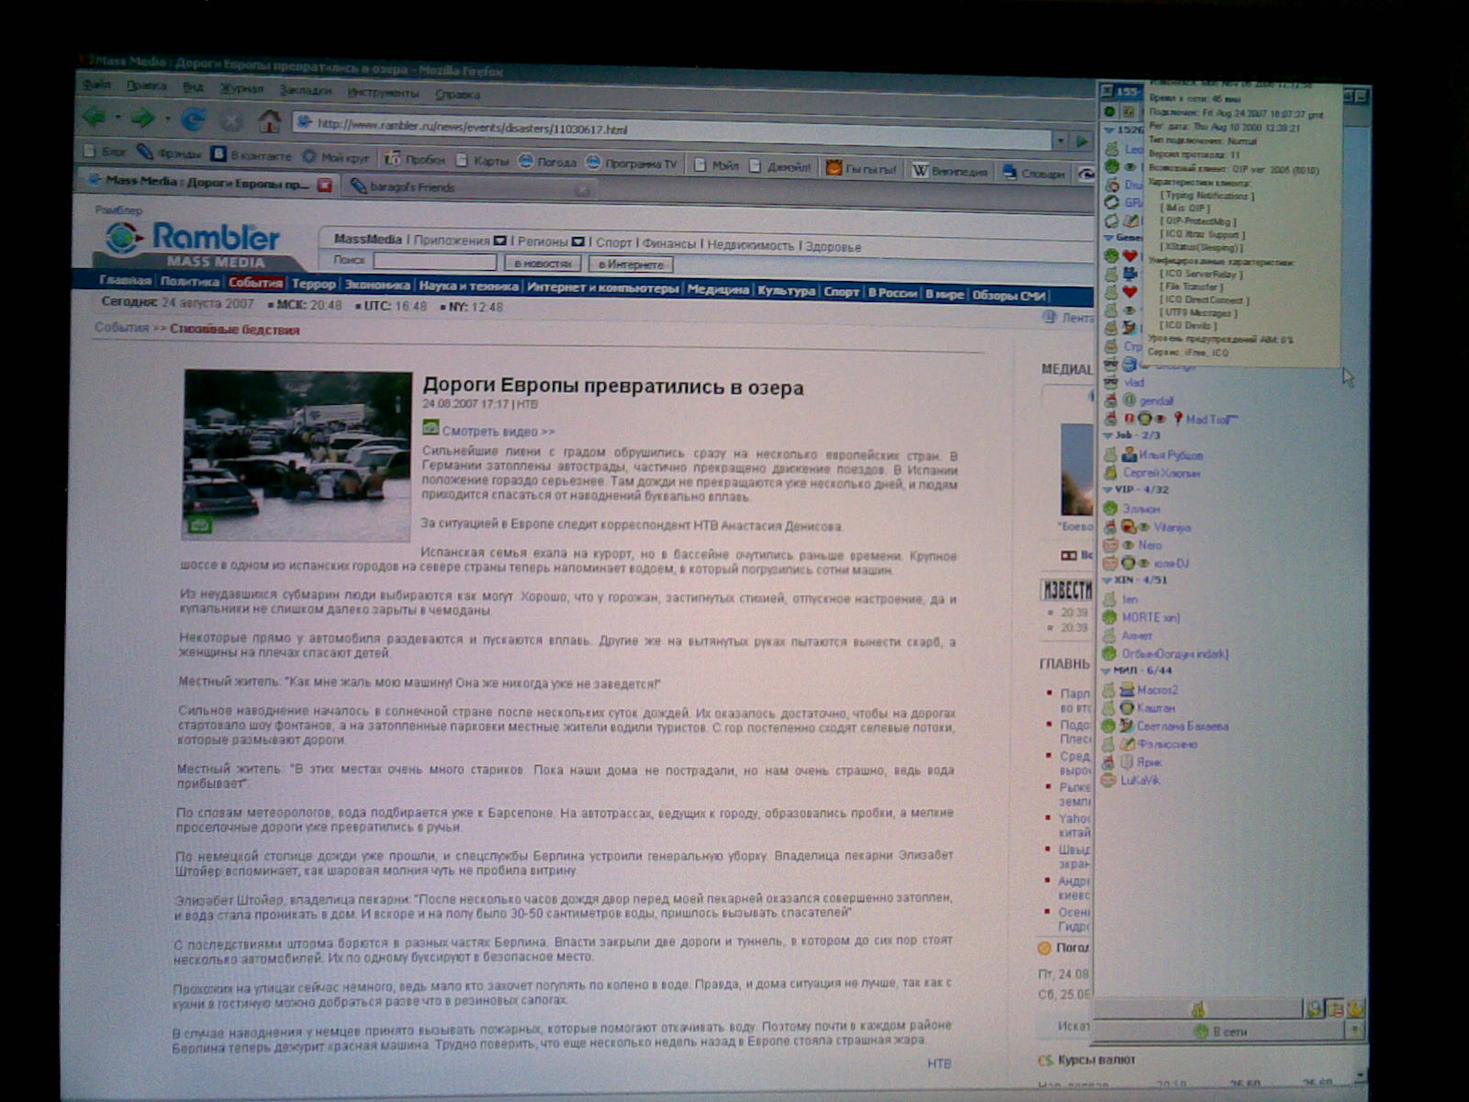
Task: Close the Mass Media tab with red X
Action: (324, 185)
